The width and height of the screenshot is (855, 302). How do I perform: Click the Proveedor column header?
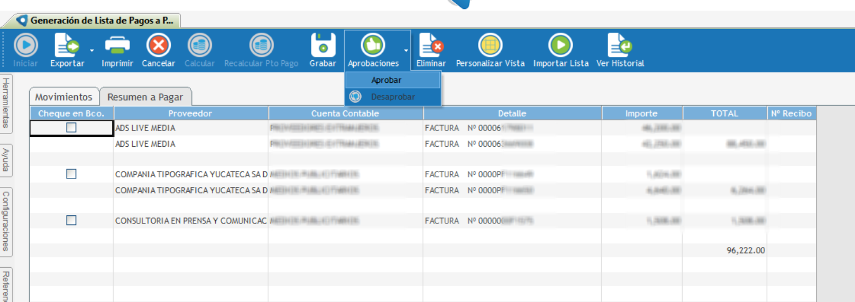coord(190,114)
